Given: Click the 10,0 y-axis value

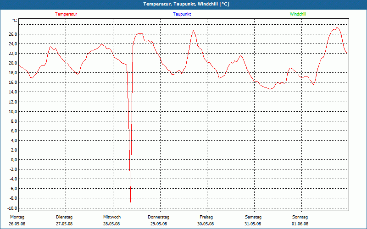Looking at the screenshot, I should click(13, 111).
